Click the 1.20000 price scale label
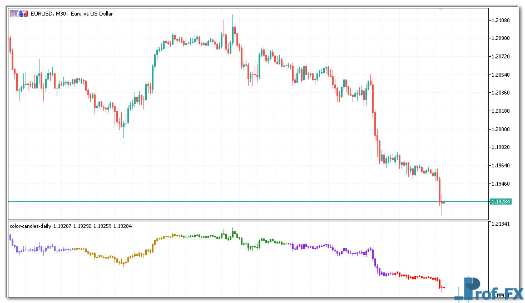Image resolution: width=525 pixels, height=303 pixels. (501, 129)
